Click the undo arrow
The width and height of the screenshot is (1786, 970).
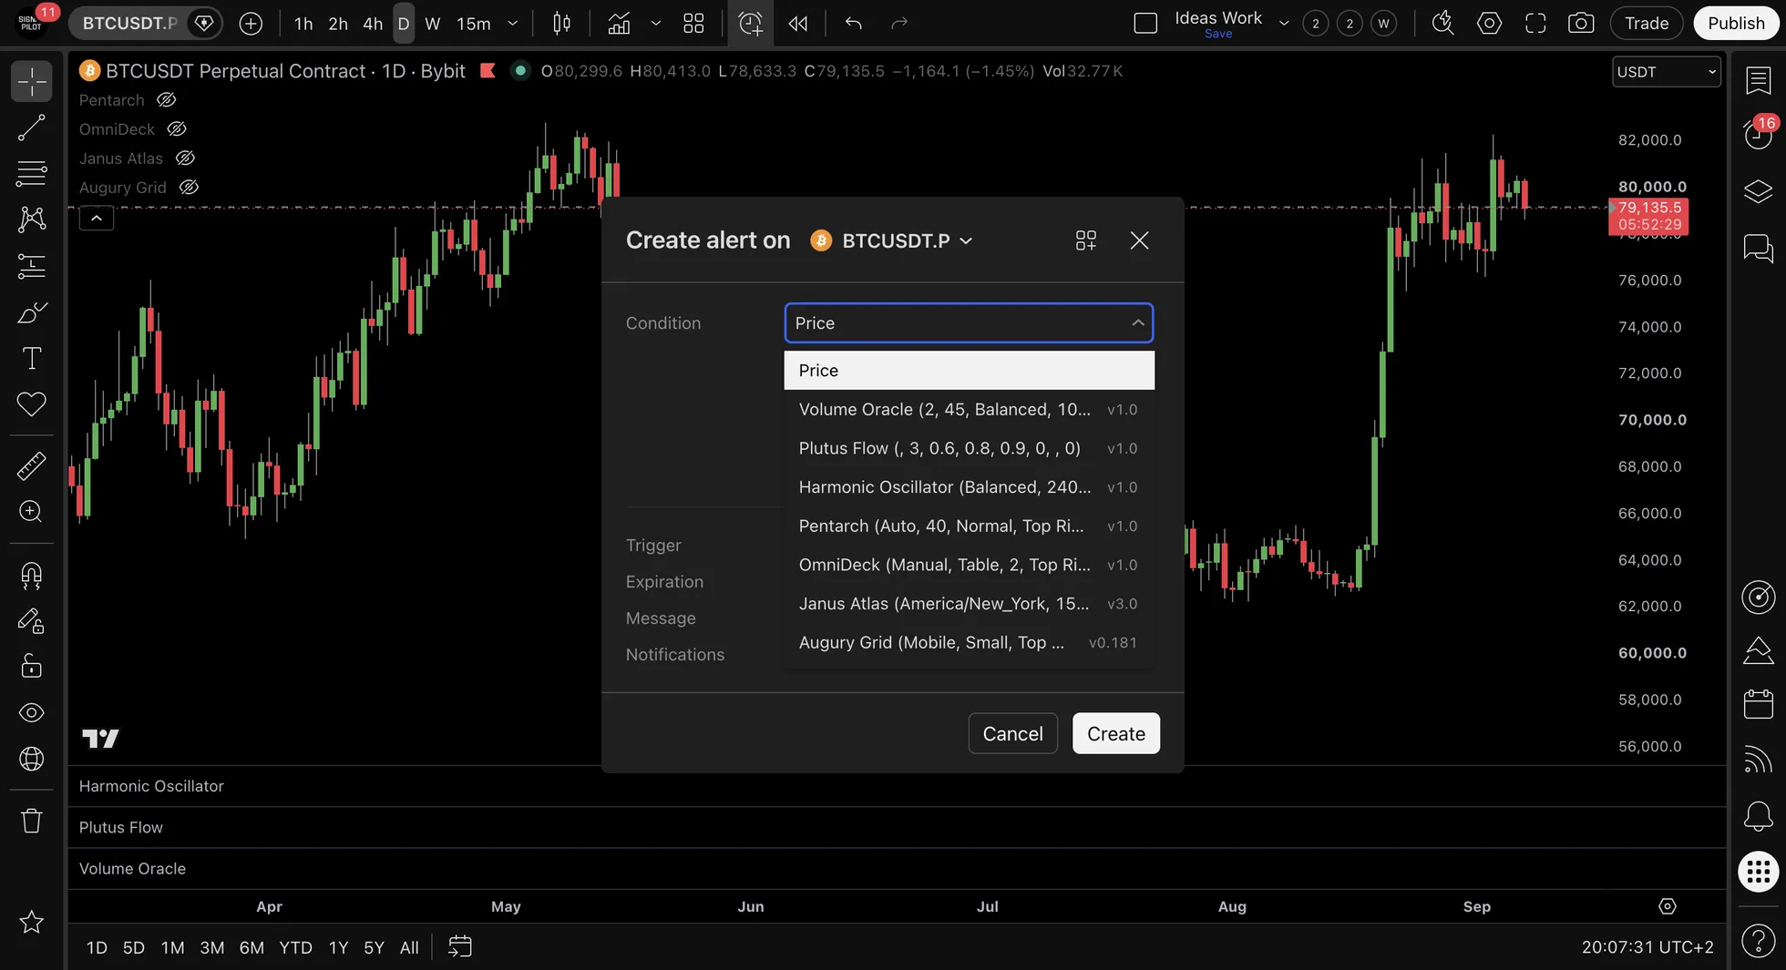[x=853, y=24]
